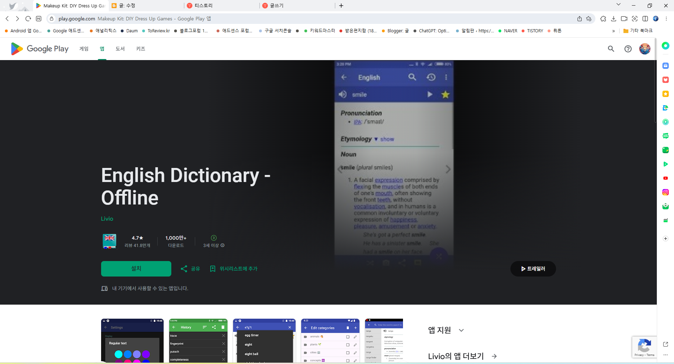The height and width of the screenshot is (364, 674).
Task: Show hidden bookmarks via the » chevron
Action: click(614, 31)
